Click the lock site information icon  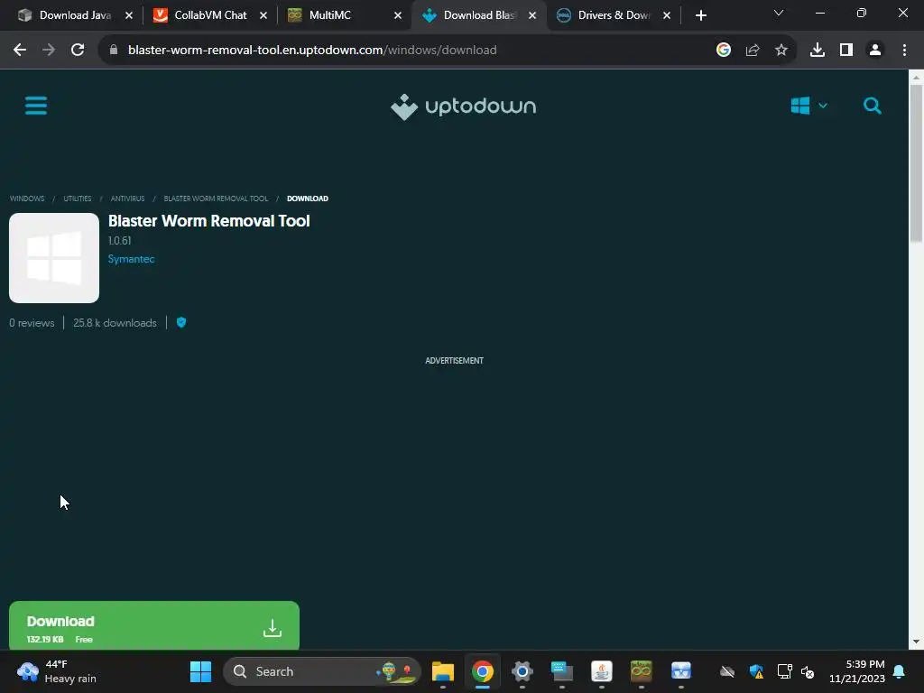coord(114,51)
